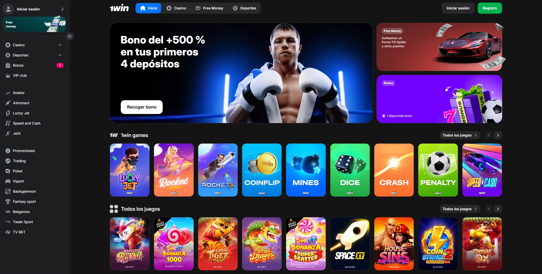Open Trading from the sidebar
This screenshot has width=542, height=274.
(34, 161)
